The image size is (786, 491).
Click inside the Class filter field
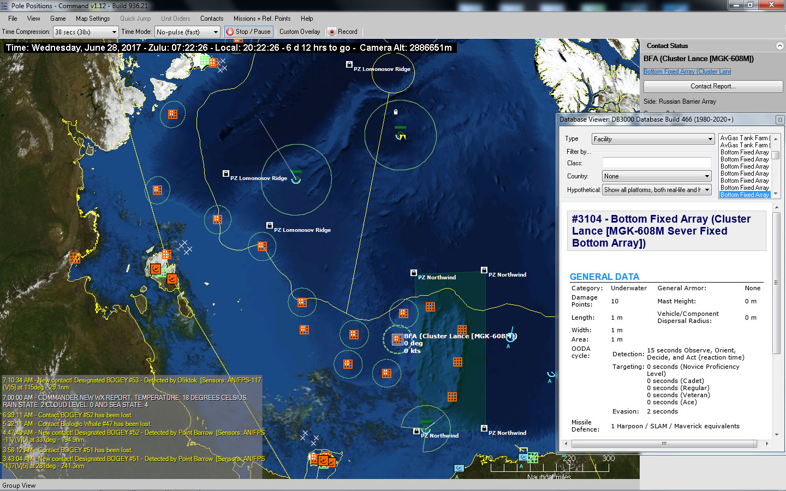tap(656, 162)
